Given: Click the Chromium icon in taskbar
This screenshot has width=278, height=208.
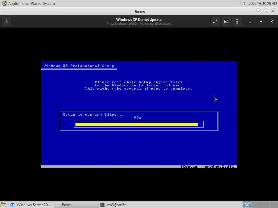Looking at the screenshot, I should [x=12, y=205].
